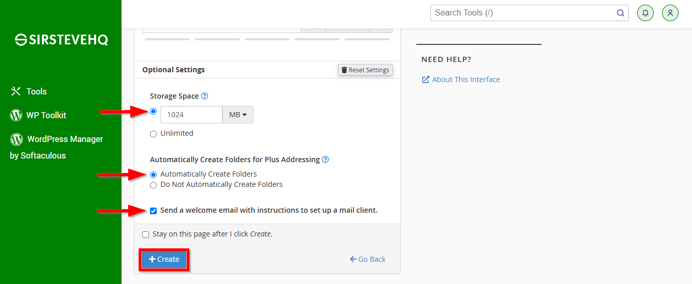Click the notifications bell icon
This screenshot has height=284, width=692.
pos(645,13)
